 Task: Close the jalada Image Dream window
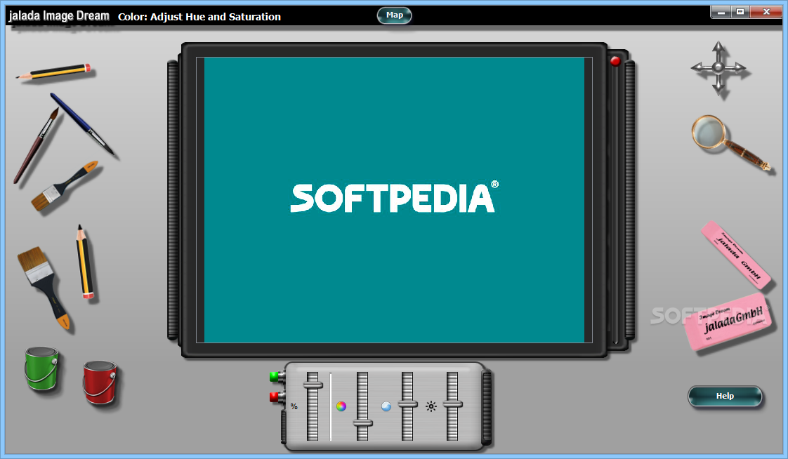click(766, 11)
